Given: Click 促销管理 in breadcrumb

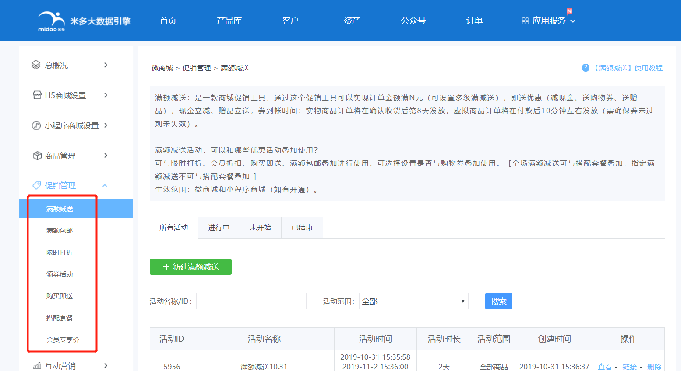Looking at the screenshot, I should coord(197,68).
